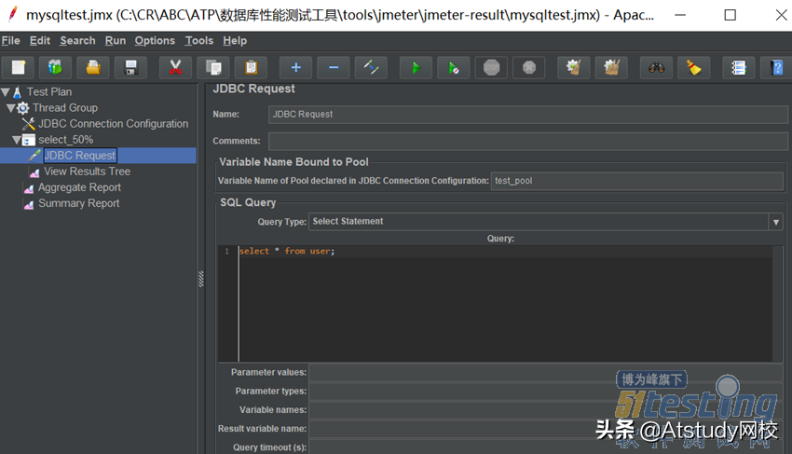Screen dimensions: 792x454
Task: Collapse the Test Plan tree node
Action: 6,92
